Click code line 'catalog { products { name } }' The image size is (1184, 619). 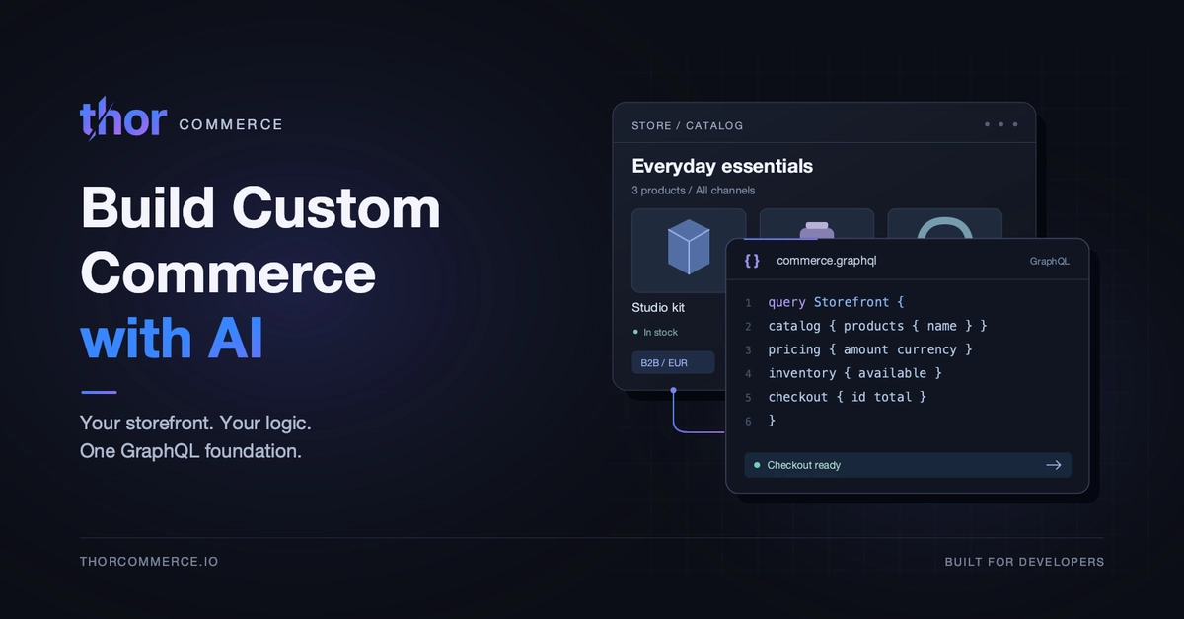point(877,326)
